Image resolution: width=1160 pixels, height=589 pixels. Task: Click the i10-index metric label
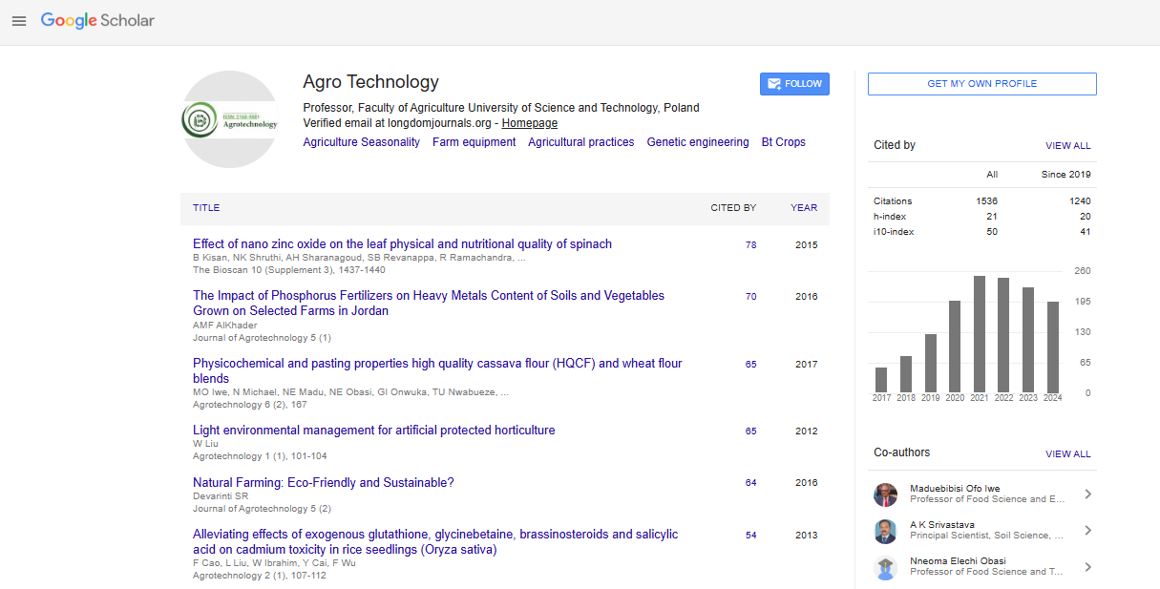pos(893,232)
